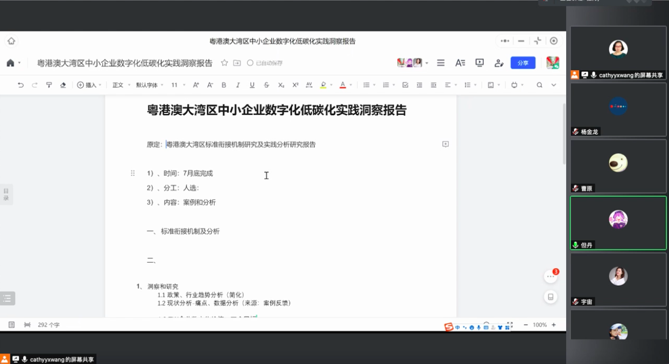Viewport: 669px width, 364px height.
Task: Open the 目录 outline side tab
Action: click(x=6, y=194)
